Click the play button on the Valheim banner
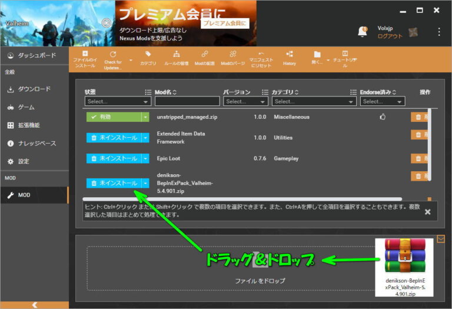The image size is (452, 309). [x=106, y=23]
